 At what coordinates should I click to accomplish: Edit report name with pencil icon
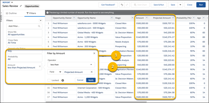(x=21, y=6)
